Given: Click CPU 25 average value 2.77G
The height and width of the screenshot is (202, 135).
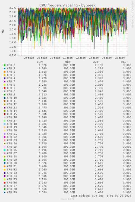Looking at the screenshot, I should tap(99, 147).
